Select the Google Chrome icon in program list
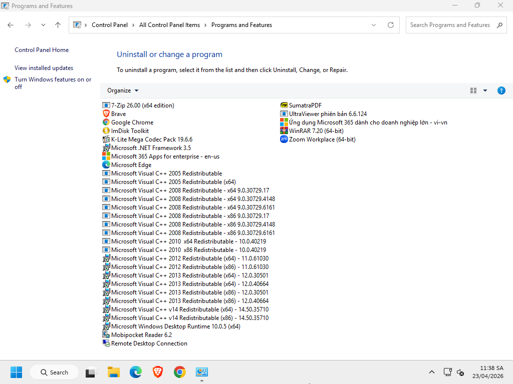Screen dimensions: 513x384 (106, 122)
